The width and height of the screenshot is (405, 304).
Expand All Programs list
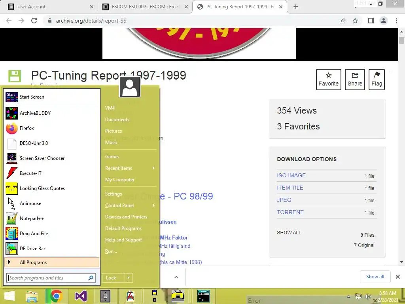coord(52,262)
